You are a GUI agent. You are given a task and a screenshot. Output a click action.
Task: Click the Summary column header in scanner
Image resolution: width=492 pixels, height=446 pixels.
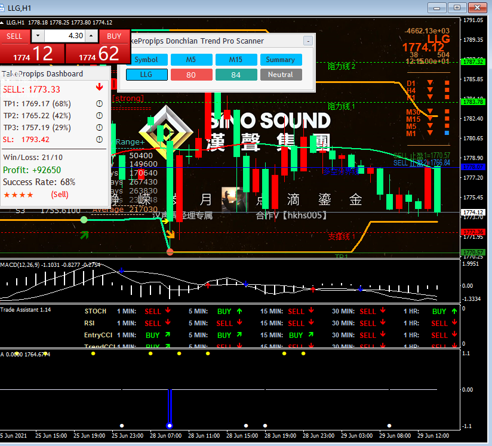click(x=281, y=60)
